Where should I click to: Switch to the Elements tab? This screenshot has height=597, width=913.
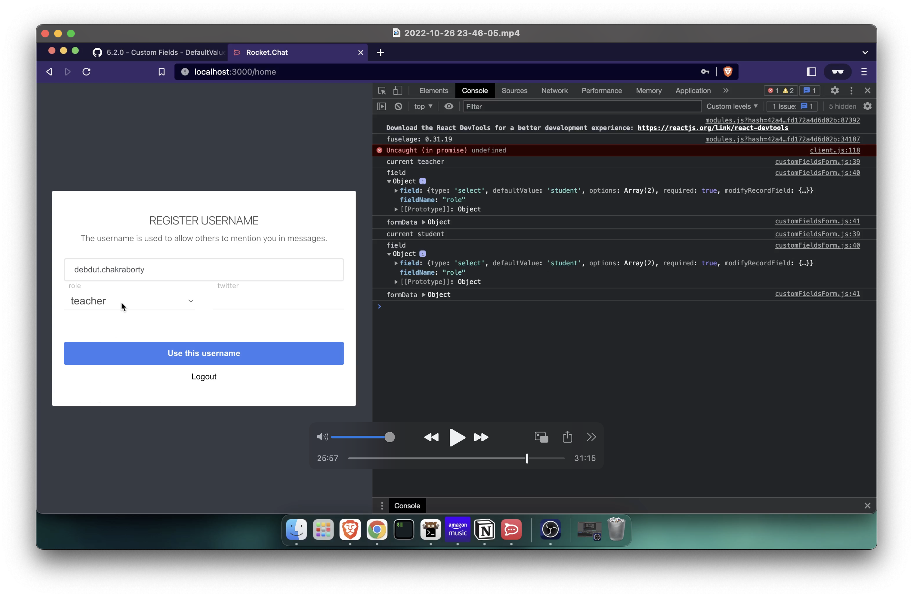tap(434, 91)
